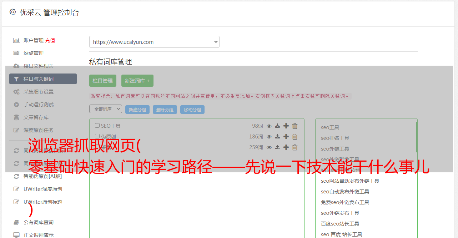Click the download icon in 186词 row
This screenshot has height=238, width=458.
tap(277, 137)
